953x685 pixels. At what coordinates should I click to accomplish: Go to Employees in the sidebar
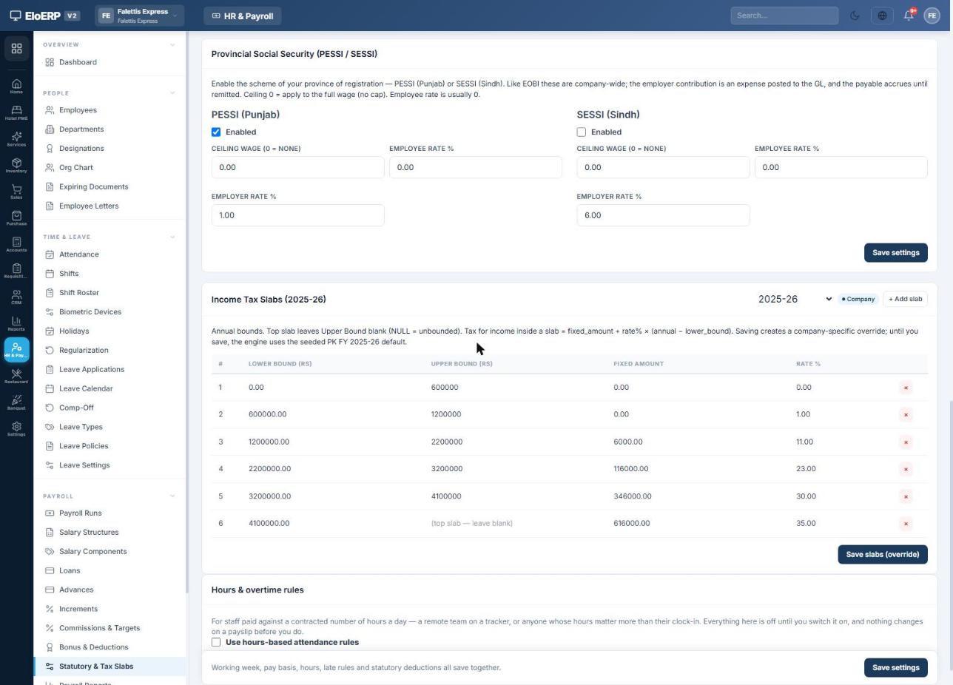(x=110, y=110)
